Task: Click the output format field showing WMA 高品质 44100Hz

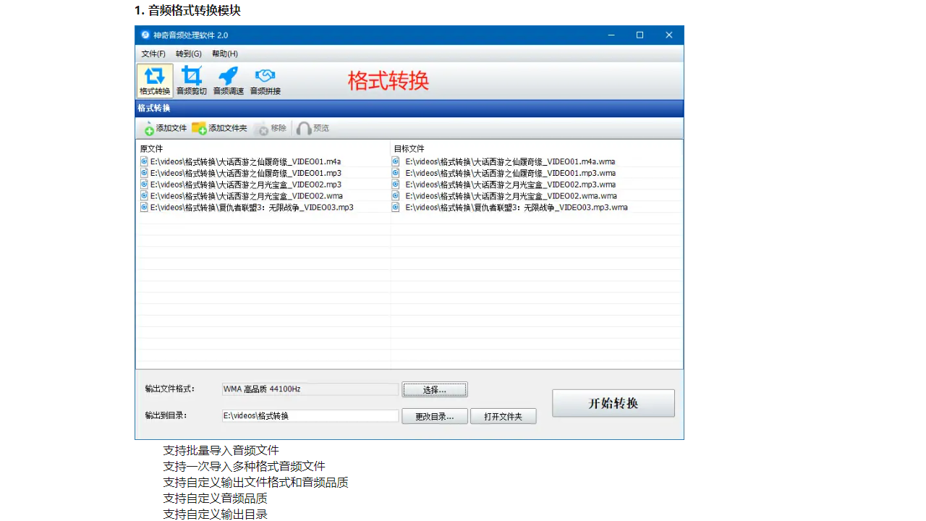Action: [x=310, y=389]
